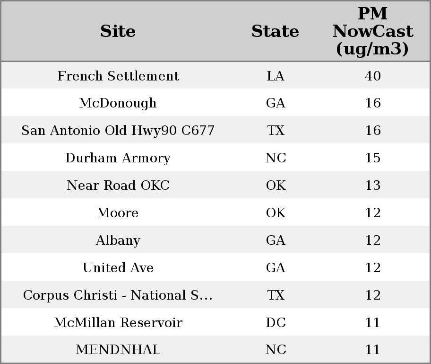Screen dimensions: 431x364
Task: Click the Near Road OKC site
Action: [118, 186]
